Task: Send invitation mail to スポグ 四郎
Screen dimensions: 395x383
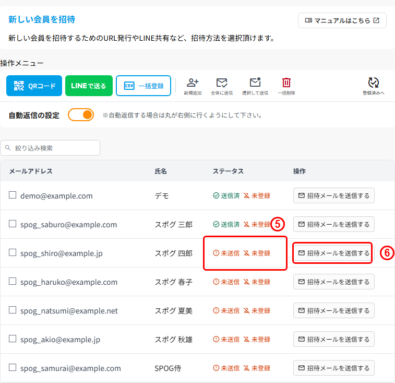Action: (x=334, y=253)
